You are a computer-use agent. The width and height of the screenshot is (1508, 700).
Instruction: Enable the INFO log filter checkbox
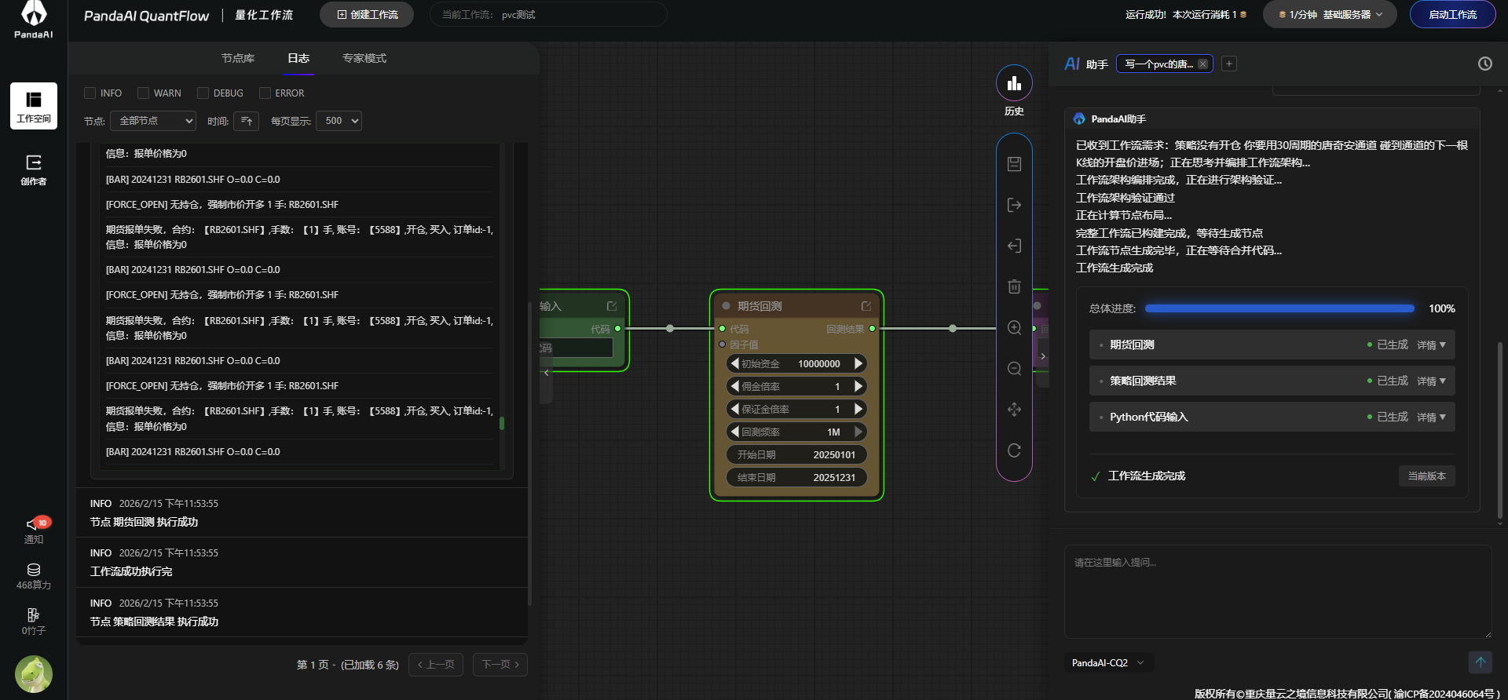90,93
